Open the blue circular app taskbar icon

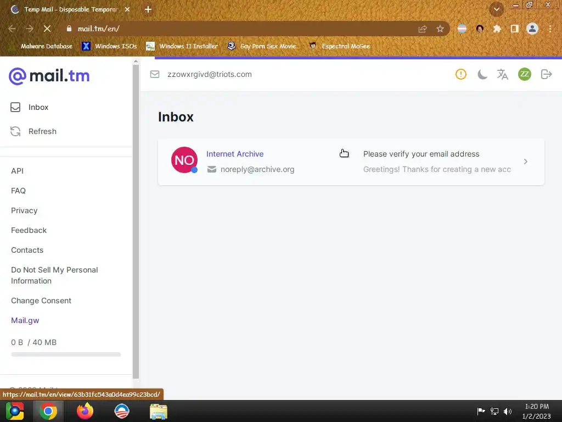(121, 411)
